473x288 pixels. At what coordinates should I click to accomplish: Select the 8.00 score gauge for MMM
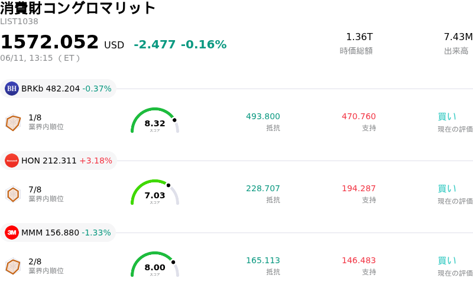pyautogui.click(x=155, y=264)
